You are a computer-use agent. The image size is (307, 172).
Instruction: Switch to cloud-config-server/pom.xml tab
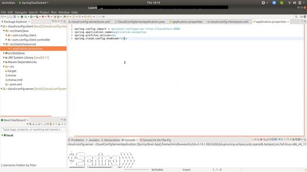89,21
